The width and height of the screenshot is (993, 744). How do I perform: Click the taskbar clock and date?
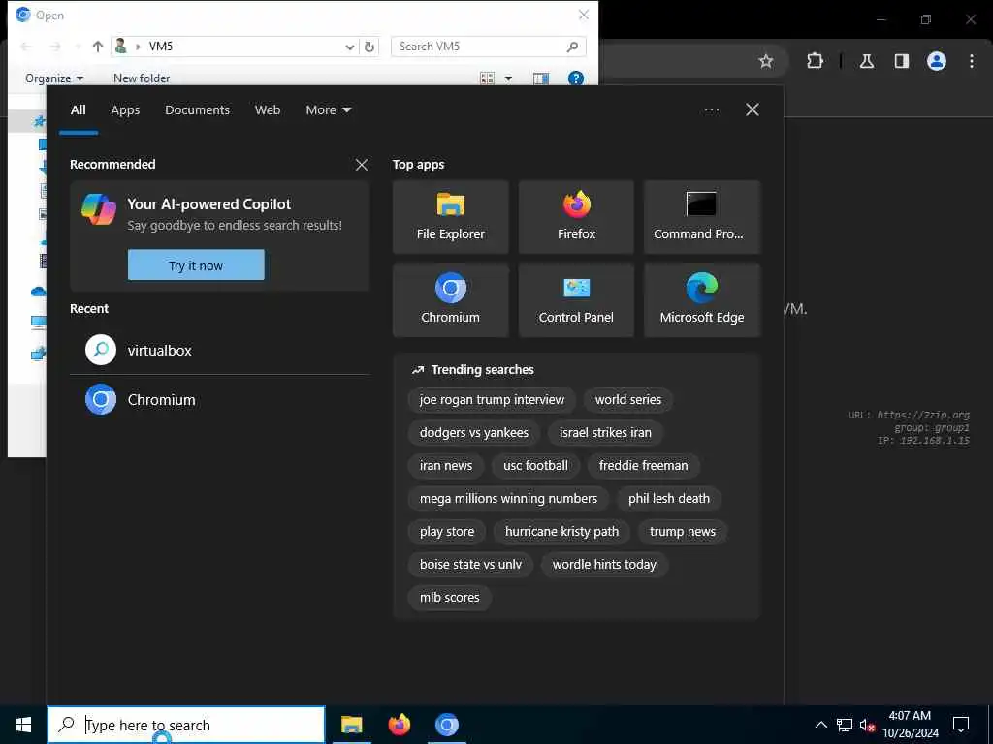click(x=910, y=725)
